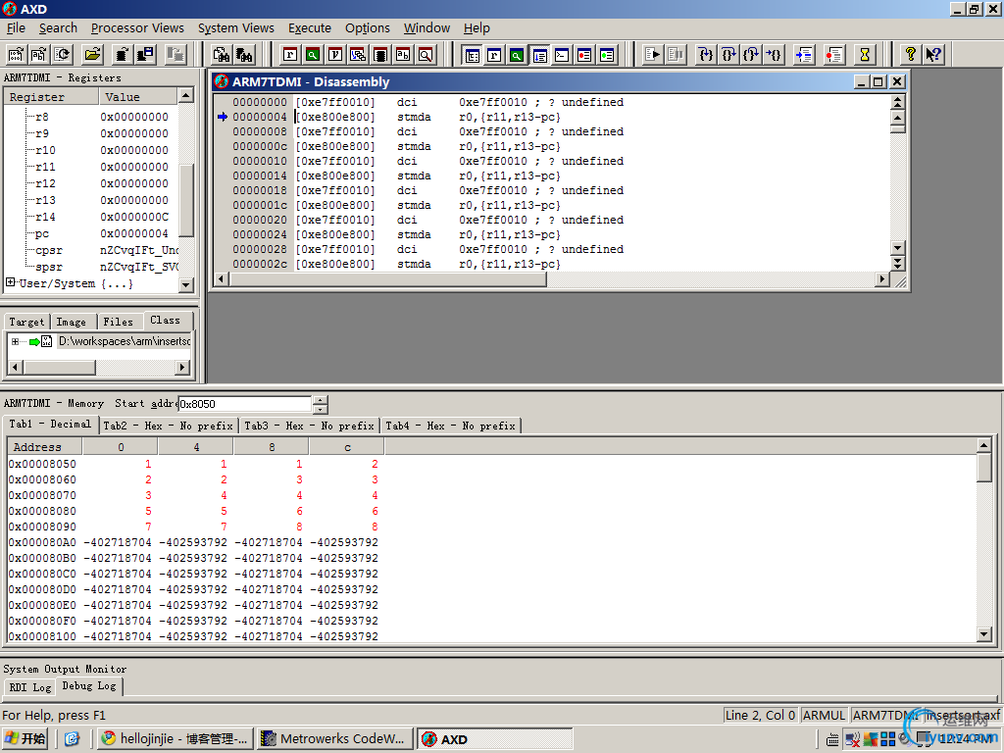Viewport: 1004px width, 753px height.
Task: Click the Go execution toolbar icon
Action: coord(652,55)
